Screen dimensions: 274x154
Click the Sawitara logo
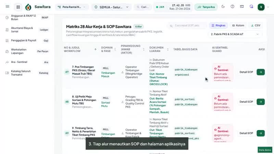click(38, 7)
